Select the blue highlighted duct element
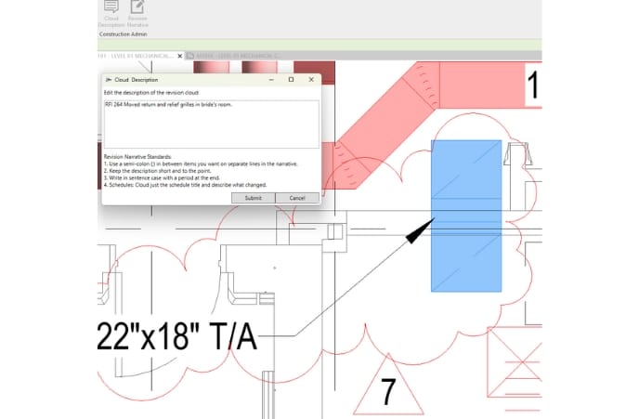This screenshot has width=639, height=419. (x=467, y=215)
